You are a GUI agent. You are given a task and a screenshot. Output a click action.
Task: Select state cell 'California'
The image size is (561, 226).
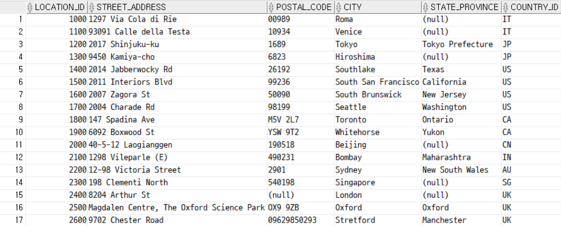(x=461, y=82)
